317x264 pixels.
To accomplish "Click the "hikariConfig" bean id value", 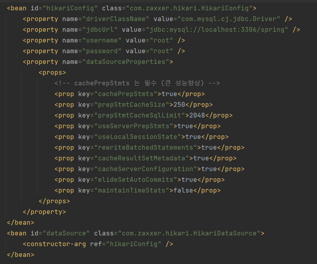I will coord(70,8).
